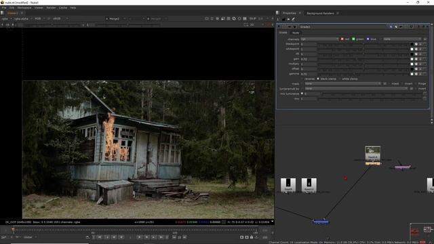434x244 pixels.
Task: Open the Viewer menu
Action: coord(39,7)
